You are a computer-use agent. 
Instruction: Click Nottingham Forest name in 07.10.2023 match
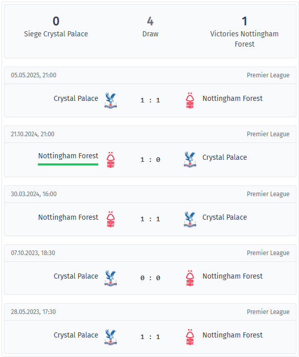[x=232, y=276]
